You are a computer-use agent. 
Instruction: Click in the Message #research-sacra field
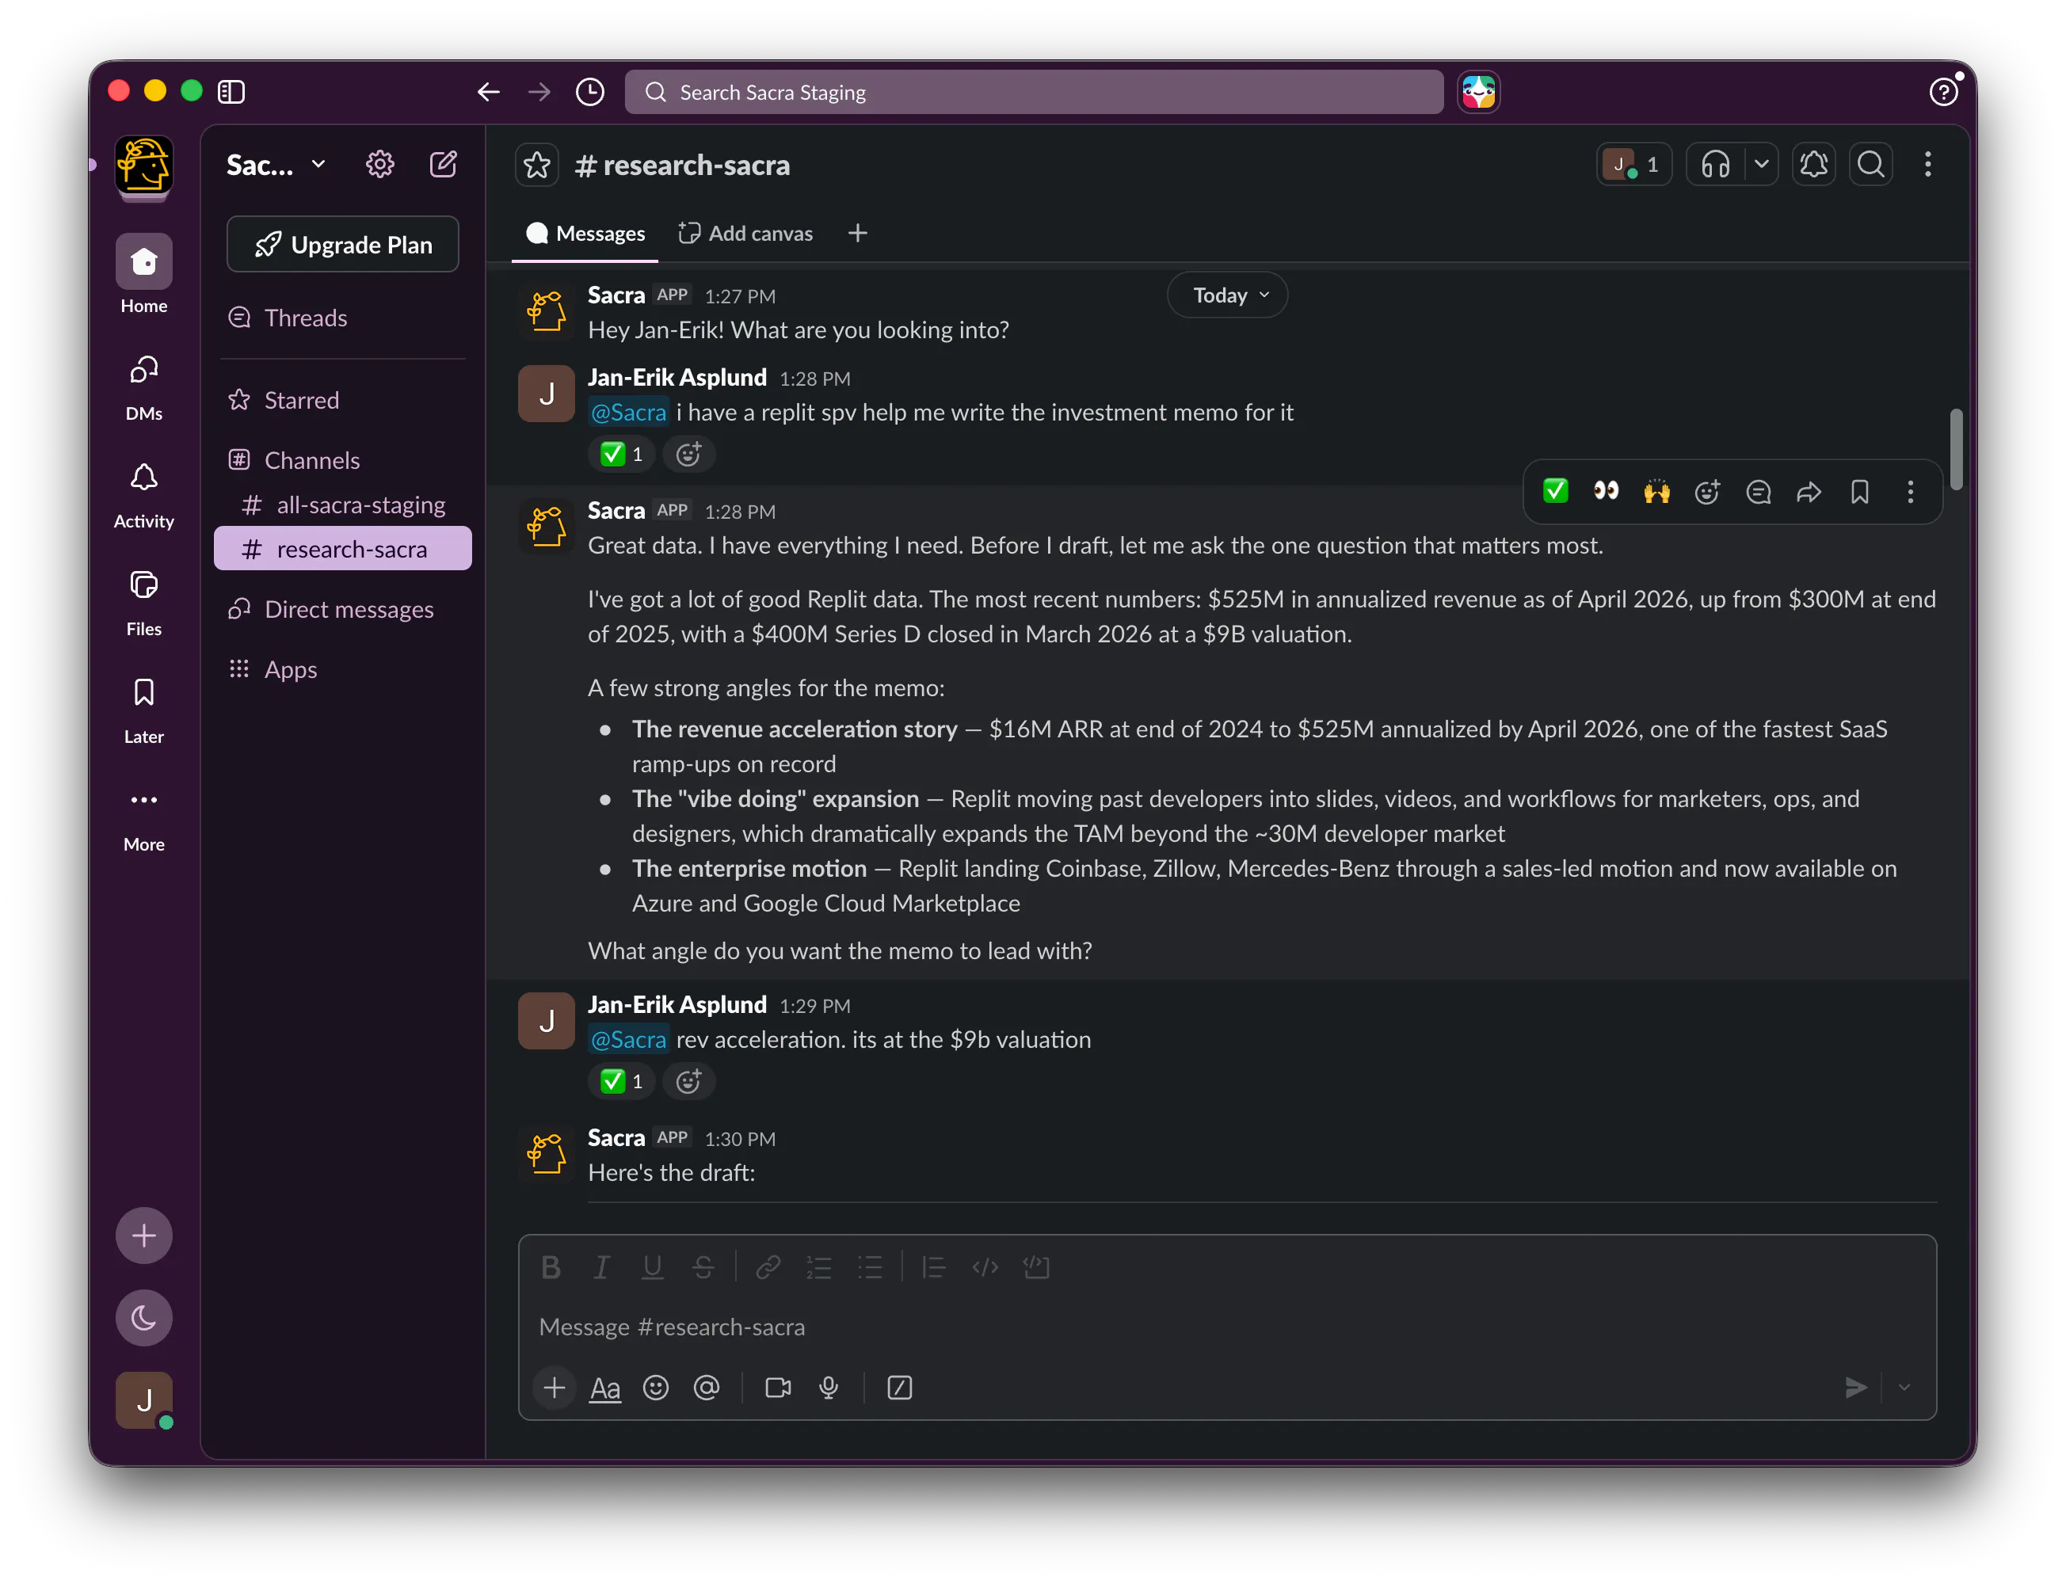[x=1227, y=1327]
